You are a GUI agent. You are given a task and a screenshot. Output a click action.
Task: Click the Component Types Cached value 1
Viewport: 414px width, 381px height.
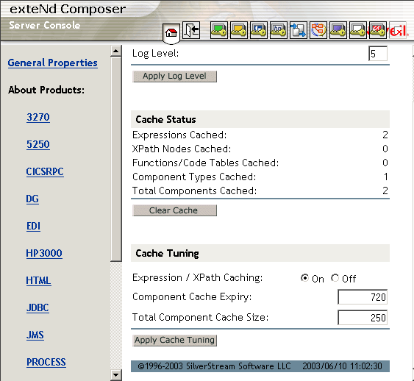click(x=386, y=177)
